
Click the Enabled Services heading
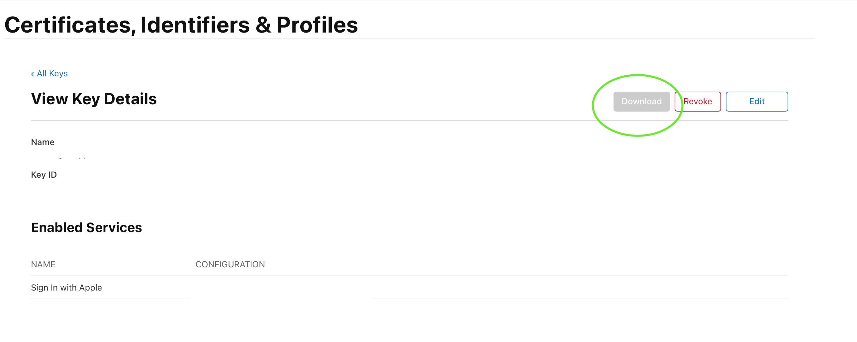(86, 228)
